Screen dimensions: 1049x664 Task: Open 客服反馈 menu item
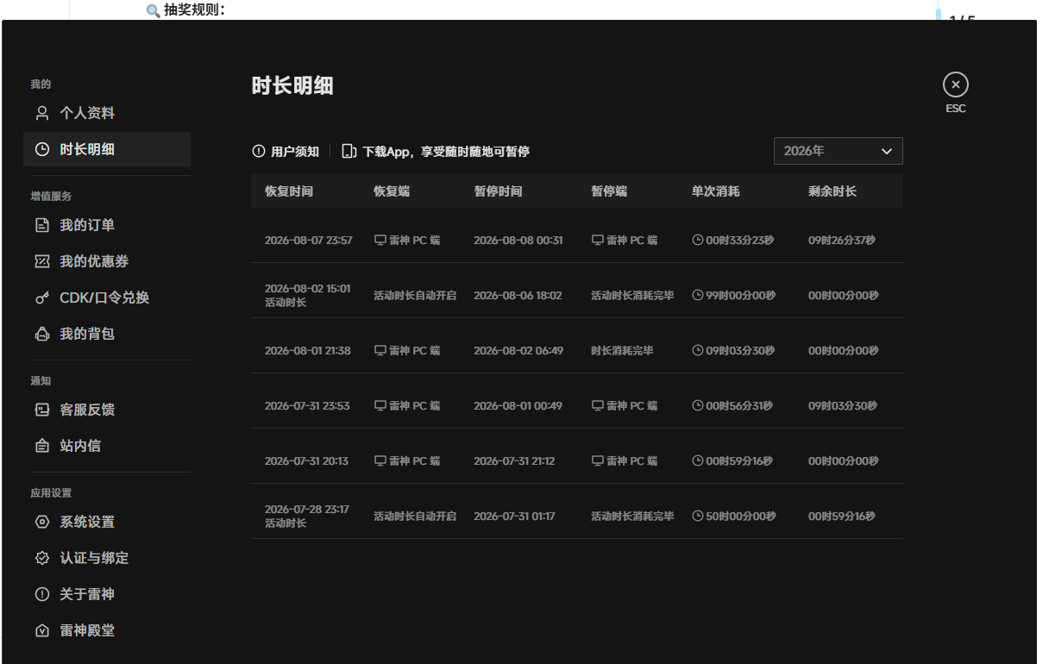click(x=107, y=410)
